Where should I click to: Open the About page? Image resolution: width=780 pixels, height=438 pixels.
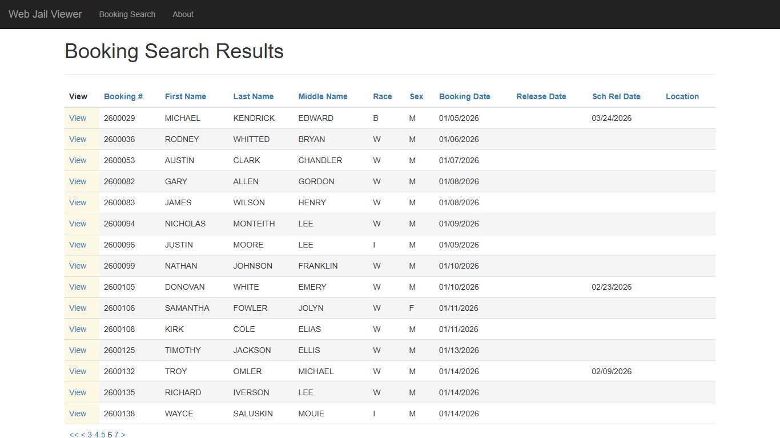pos(183,14)
